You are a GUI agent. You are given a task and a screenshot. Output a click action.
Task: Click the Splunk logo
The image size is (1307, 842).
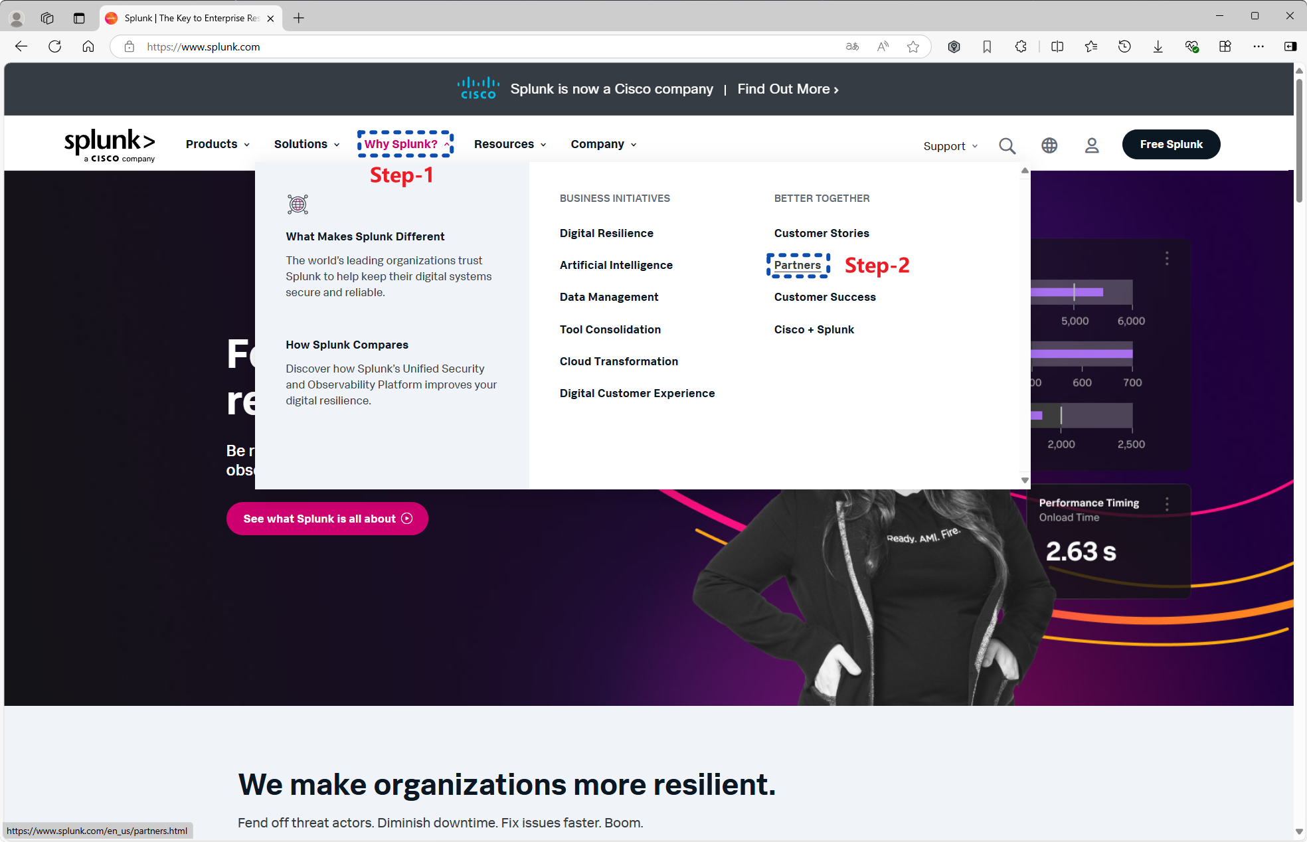tap(110, 145)
